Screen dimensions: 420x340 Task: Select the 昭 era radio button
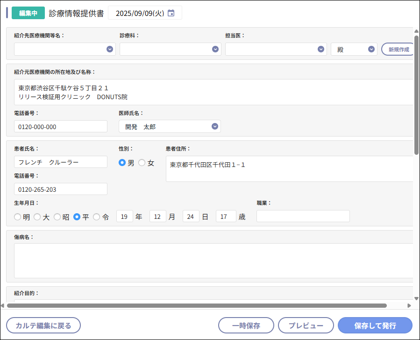tap(57, 217)
